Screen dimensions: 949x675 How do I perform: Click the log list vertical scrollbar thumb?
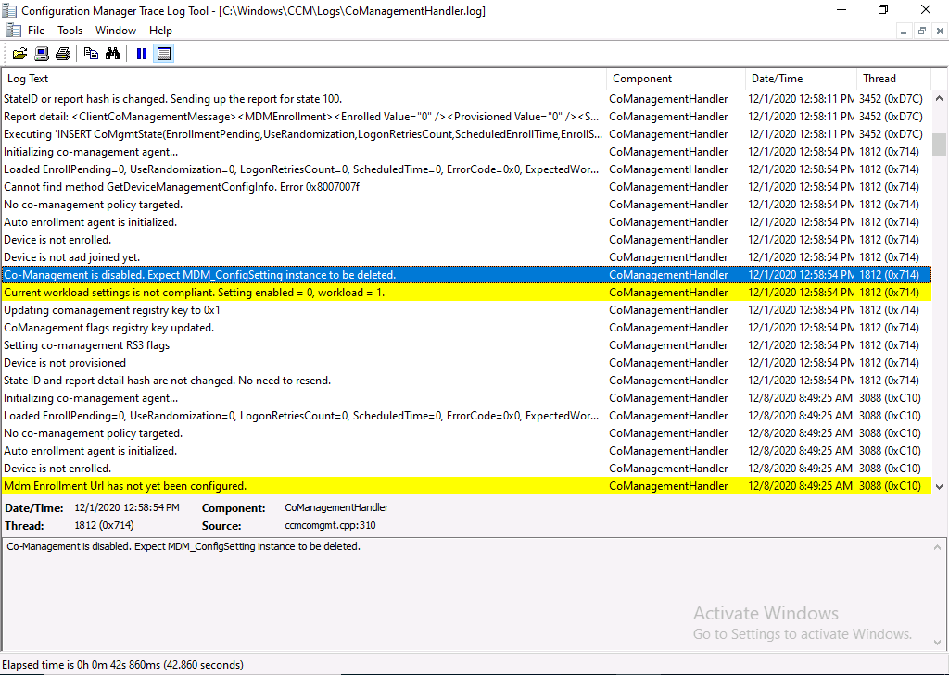(940, 144)
